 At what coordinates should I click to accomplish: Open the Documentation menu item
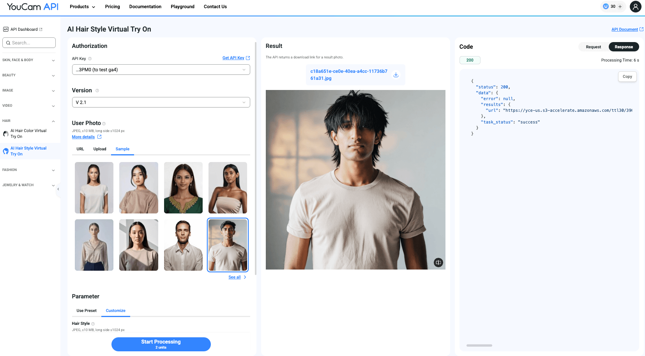pos(145,7)
